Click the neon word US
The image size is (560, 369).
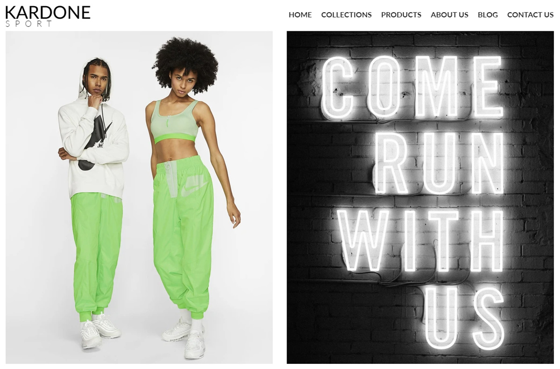(x=464, y=317)
